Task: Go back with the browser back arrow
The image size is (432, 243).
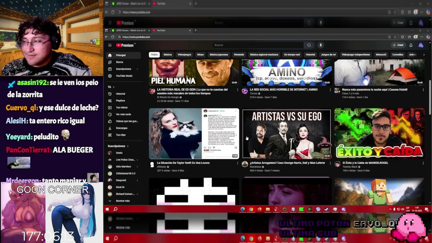Action: [107, 37]
